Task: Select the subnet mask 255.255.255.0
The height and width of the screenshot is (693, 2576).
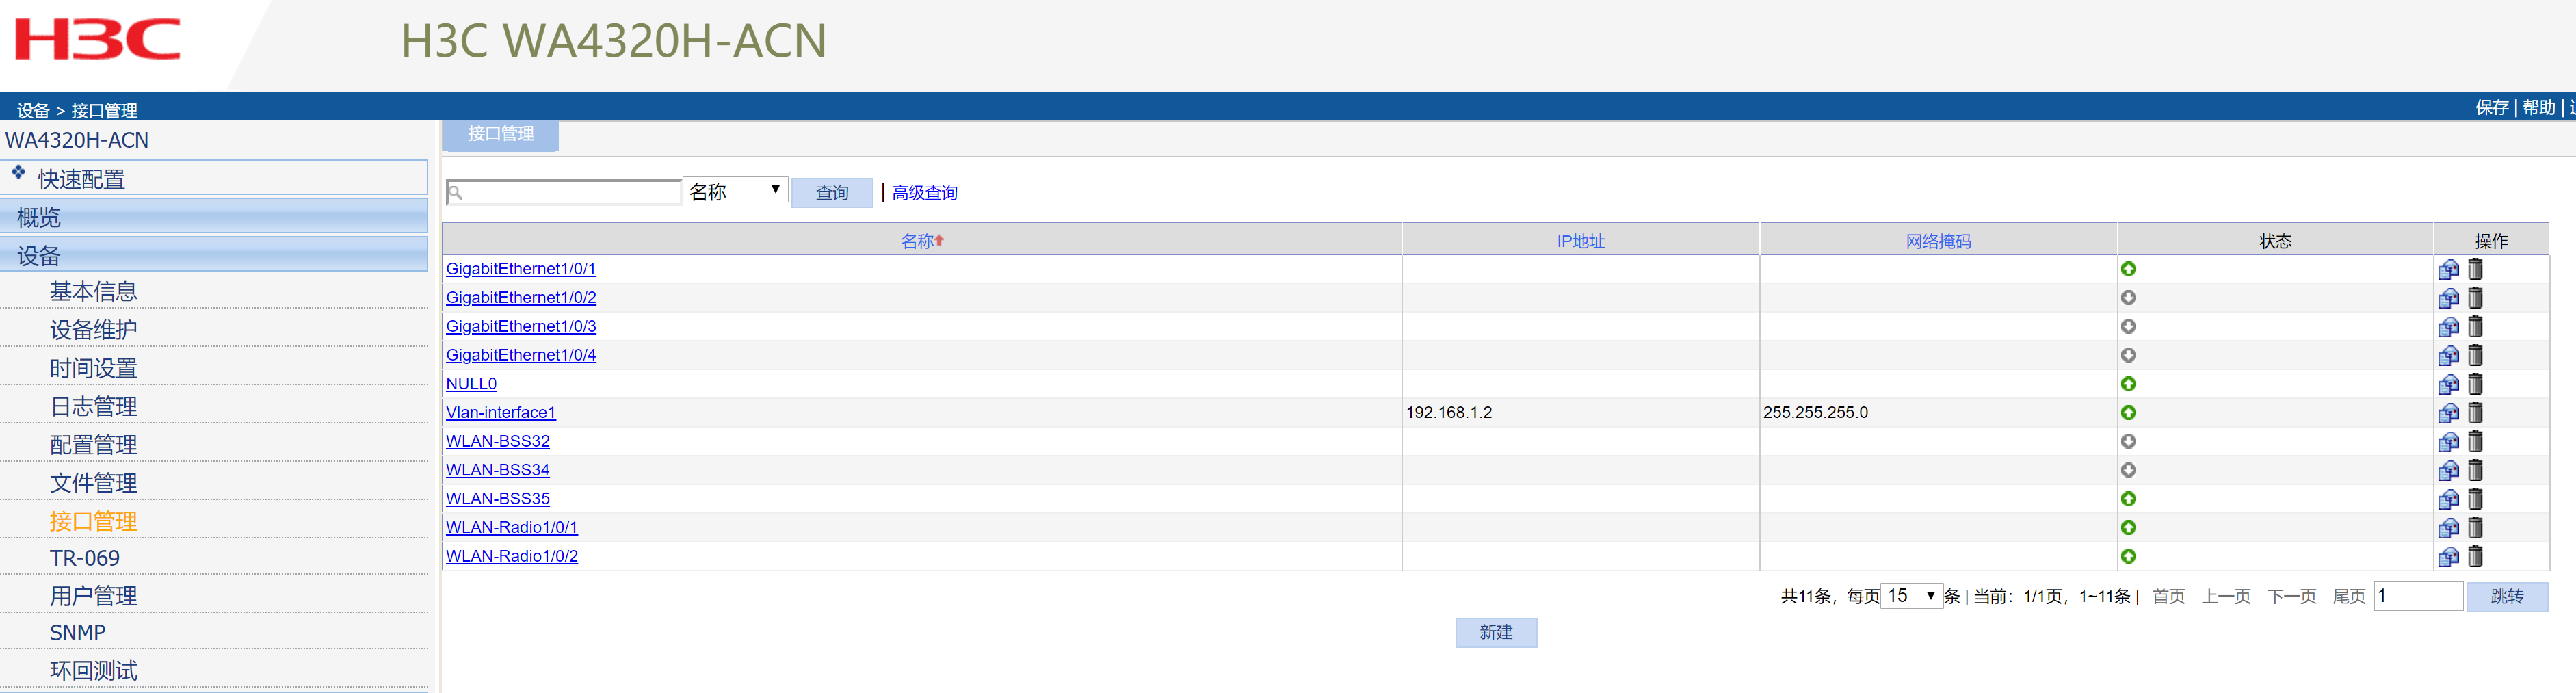Action: (x=1815, y=413)
